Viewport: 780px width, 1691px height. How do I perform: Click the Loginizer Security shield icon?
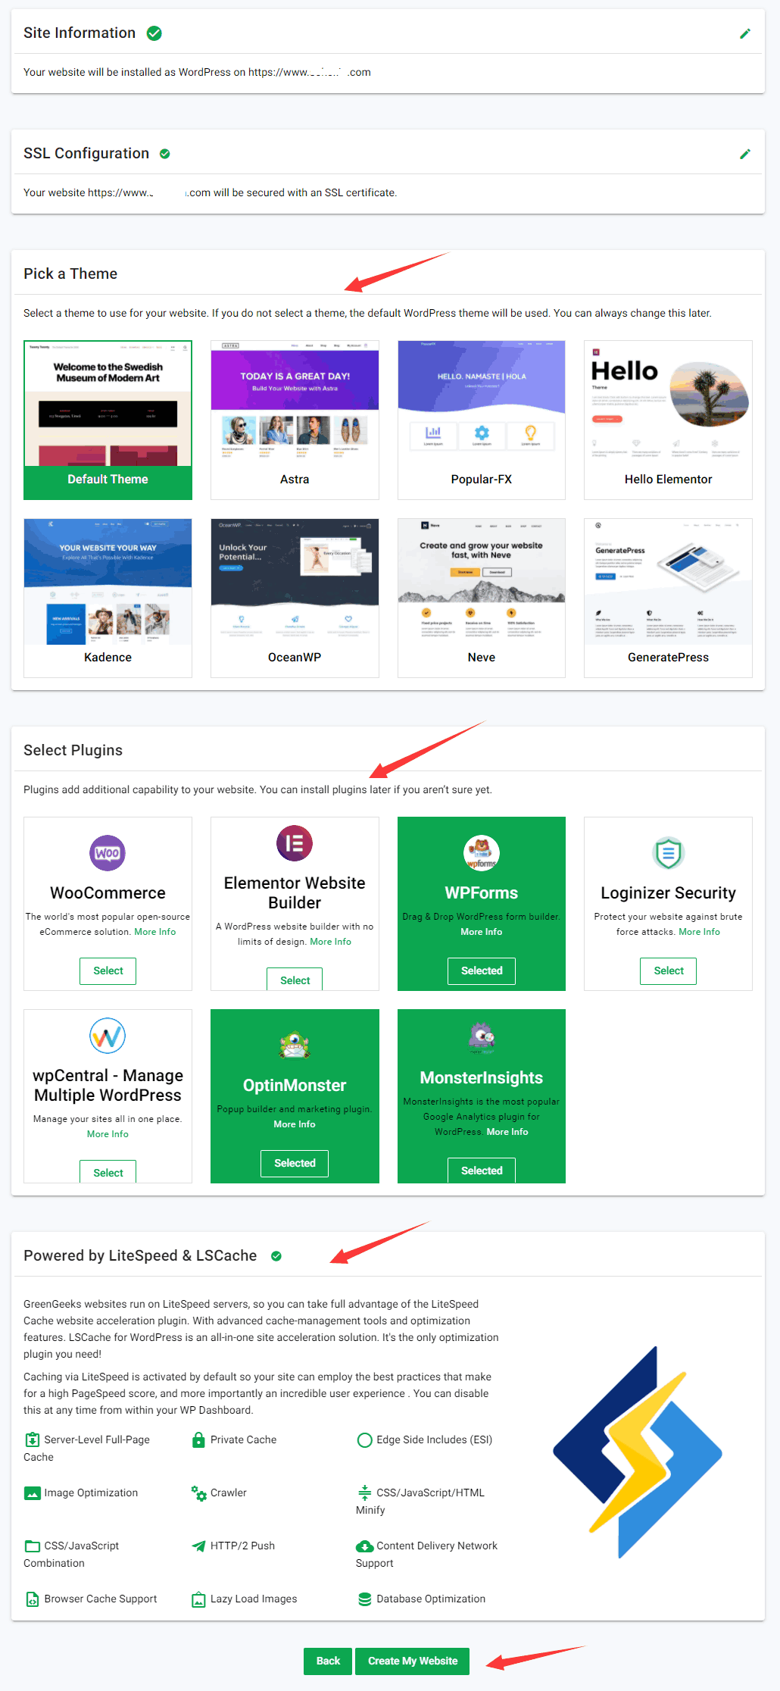pos(668,853)
